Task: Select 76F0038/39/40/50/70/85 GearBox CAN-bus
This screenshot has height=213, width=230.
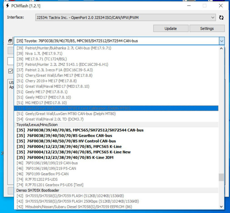Action: [x=116, y=136]
